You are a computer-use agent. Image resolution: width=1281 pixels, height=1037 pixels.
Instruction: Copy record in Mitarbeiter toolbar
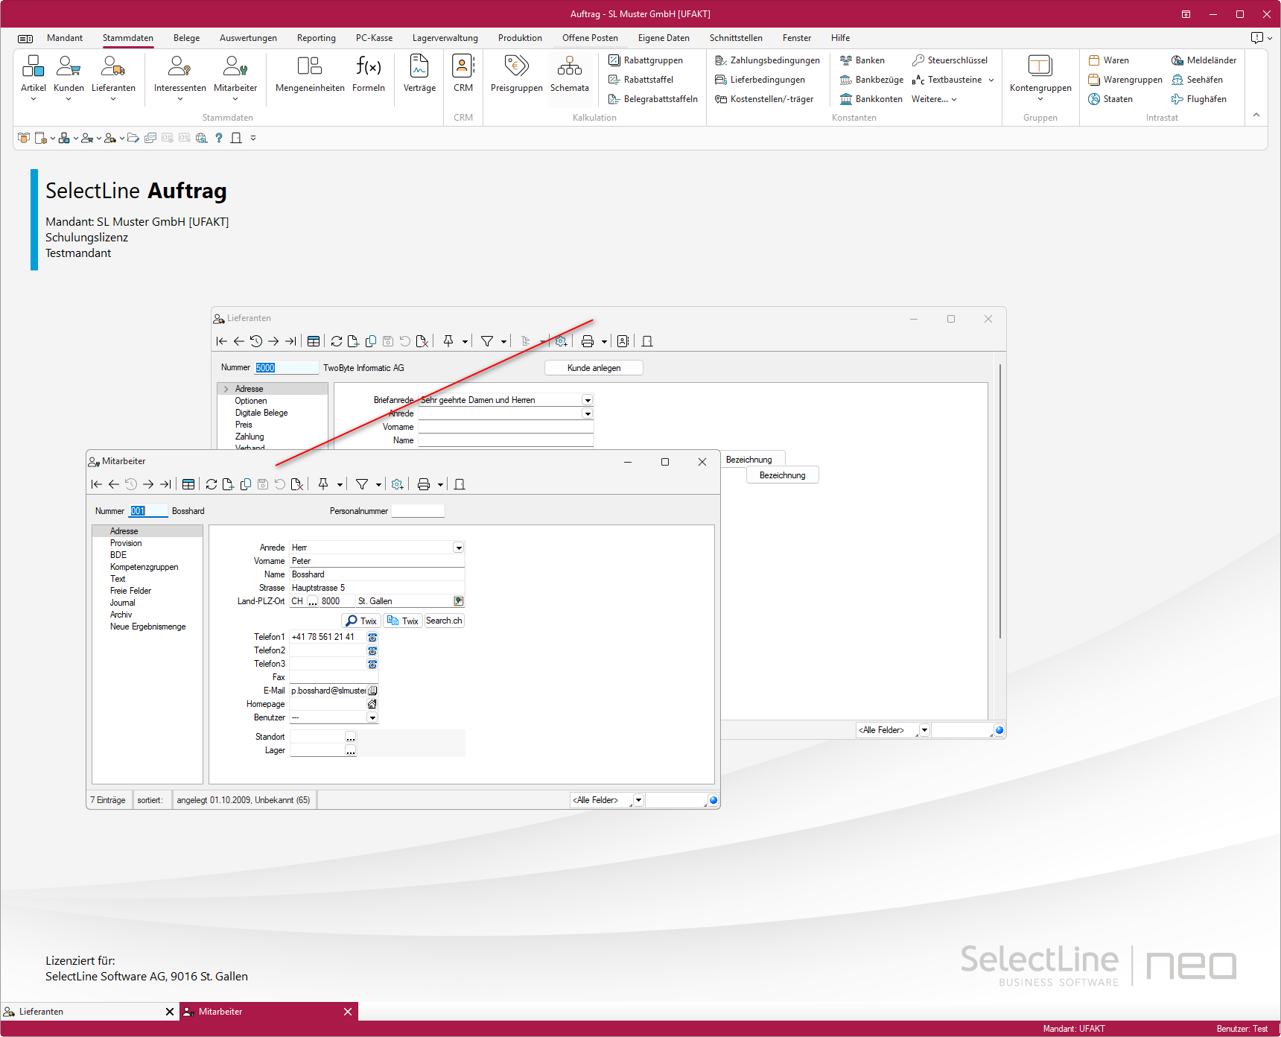[246, 484]
